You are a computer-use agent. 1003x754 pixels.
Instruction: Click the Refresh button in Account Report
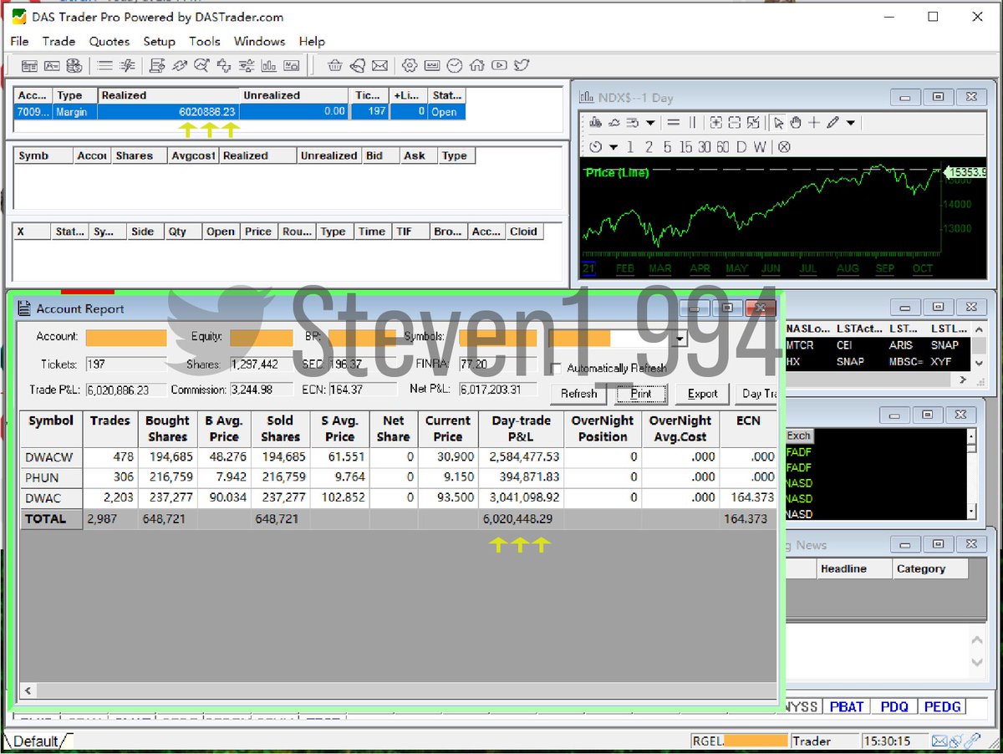point(578,393)
